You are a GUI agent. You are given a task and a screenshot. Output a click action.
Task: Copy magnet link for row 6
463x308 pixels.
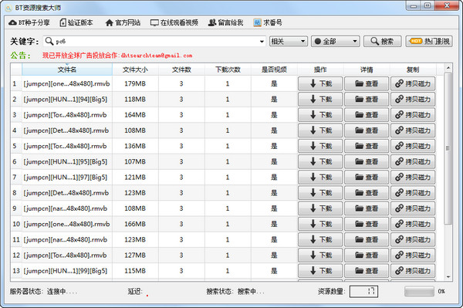(413, 161)
